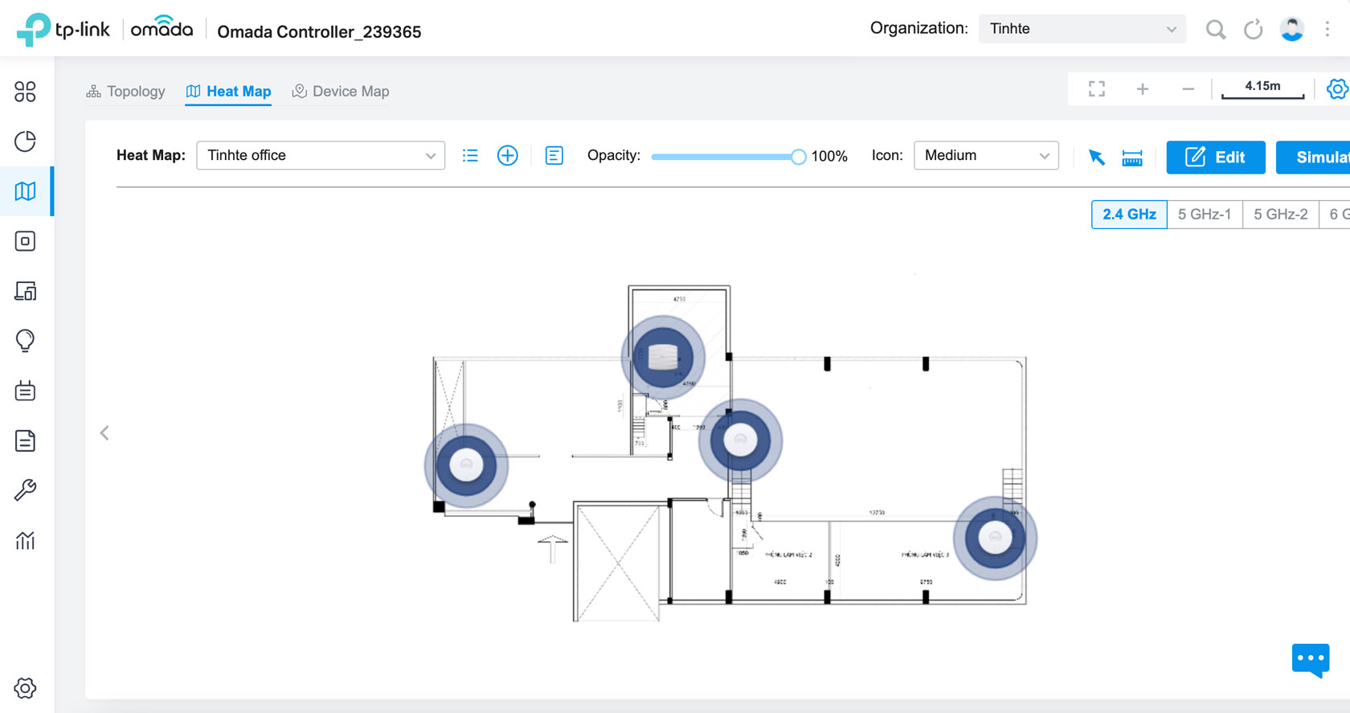Open the Reports bar chart sidebar icon
This screenshot has height=713, width=1350.
coord(25,540)
